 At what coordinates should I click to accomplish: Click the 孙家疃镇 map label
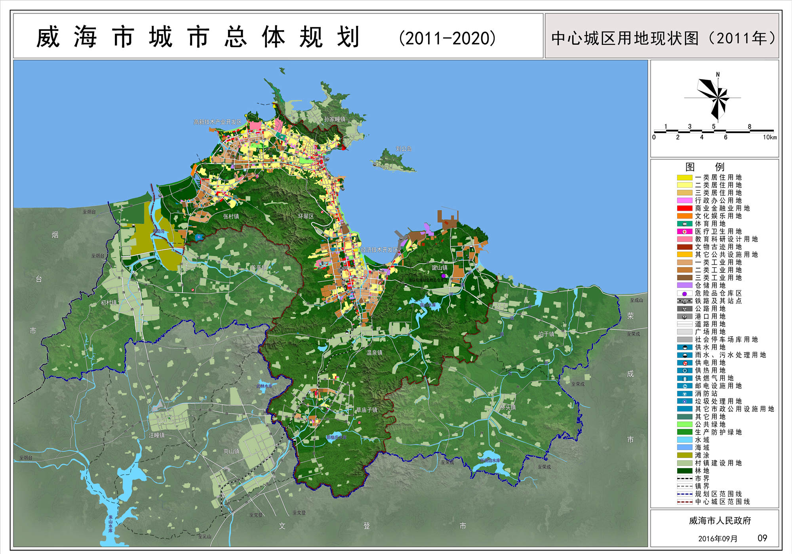tap(335, 119)
